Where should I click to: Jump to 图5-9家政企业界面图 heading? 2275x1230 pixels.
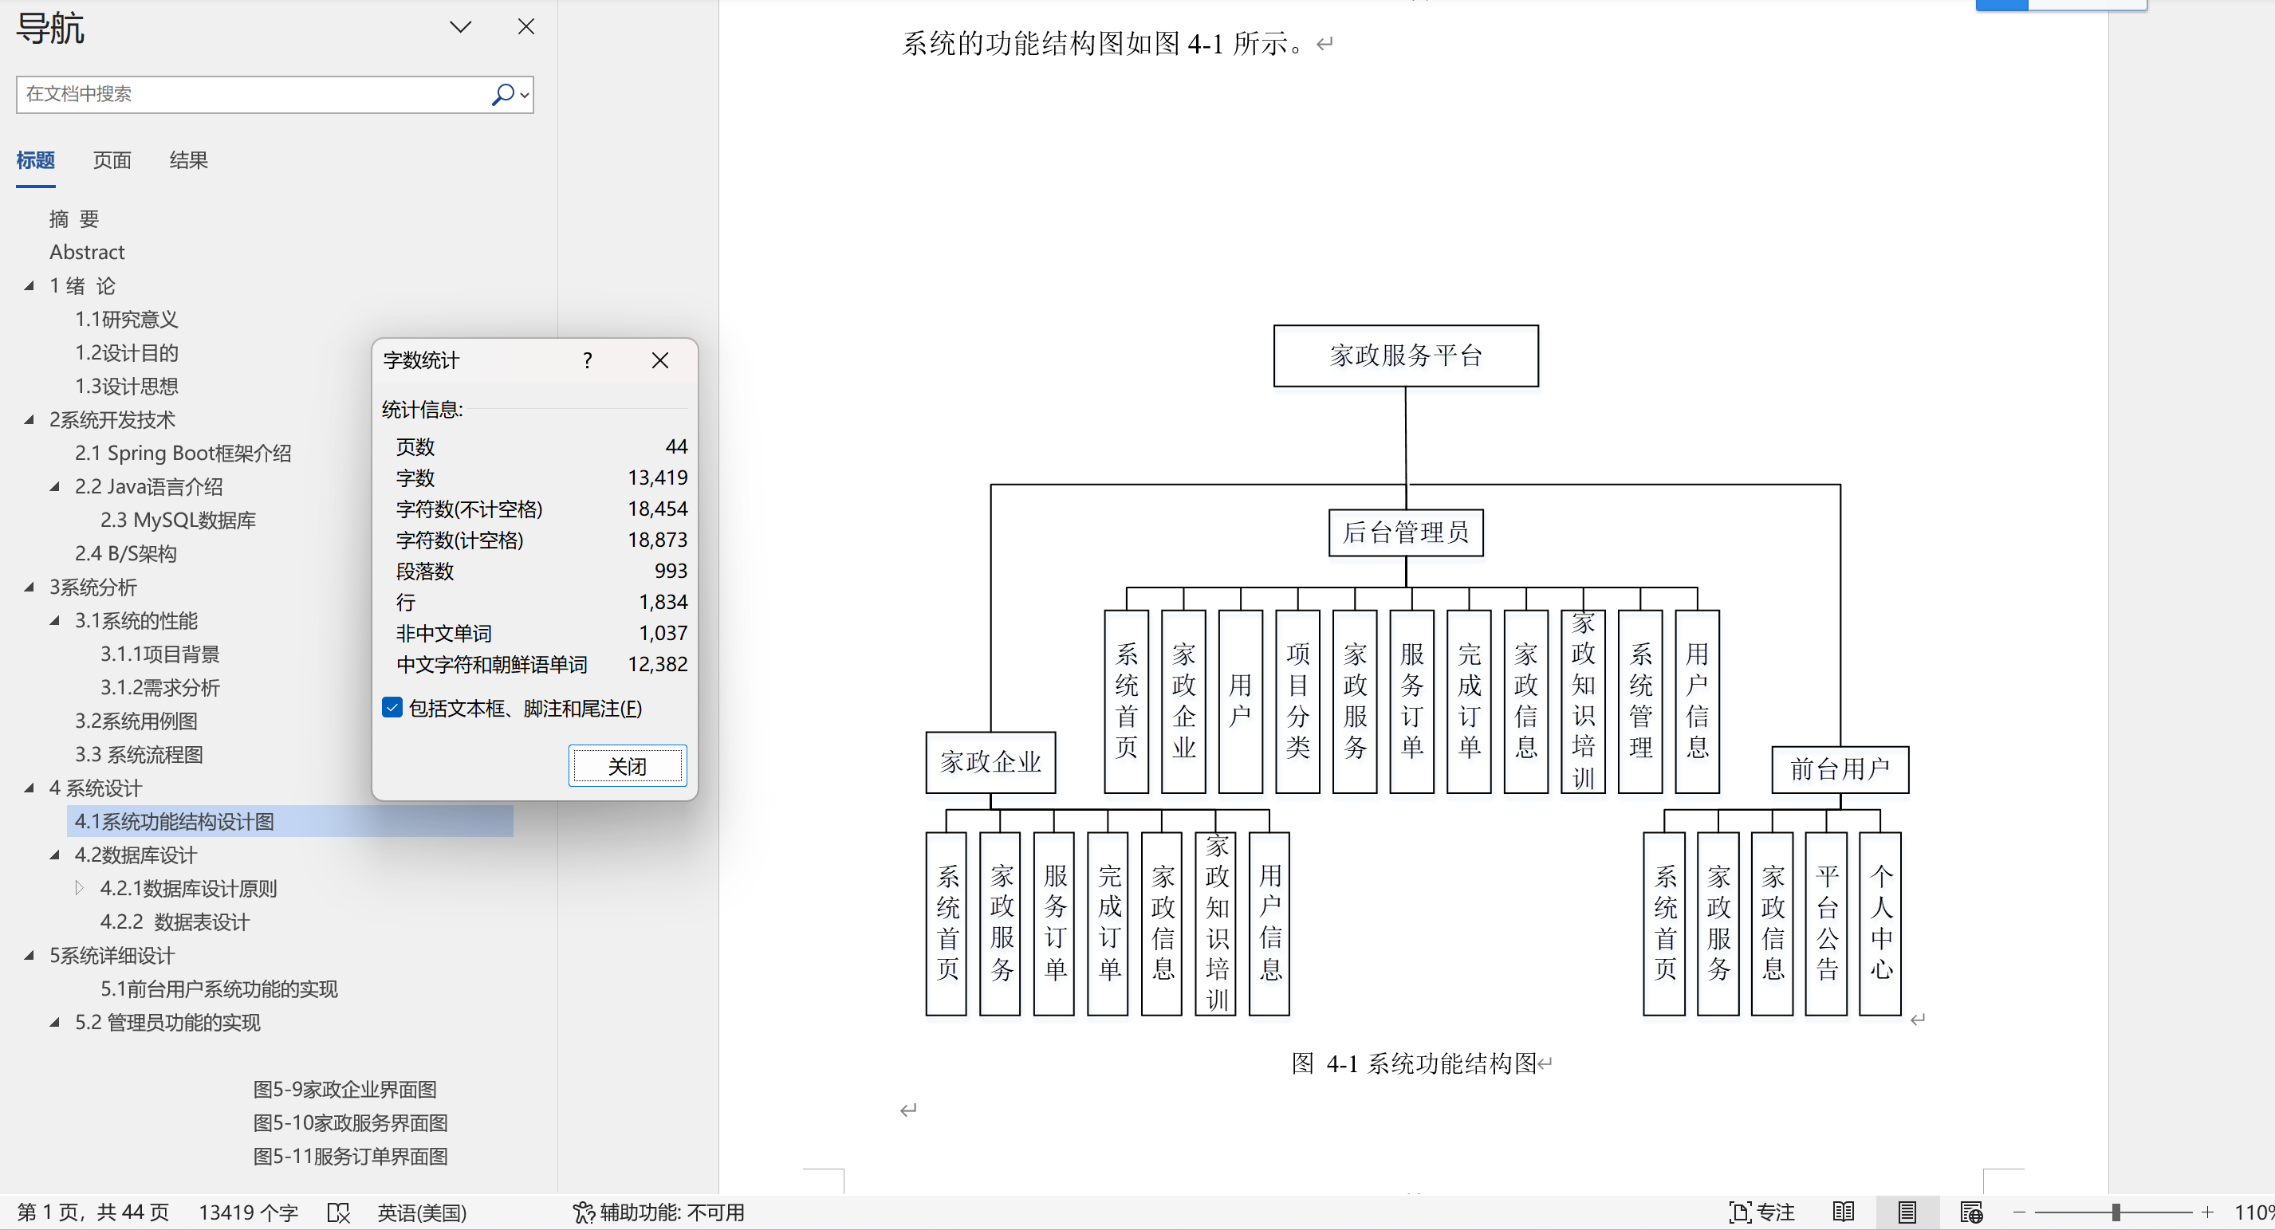tap(344, 1090)
